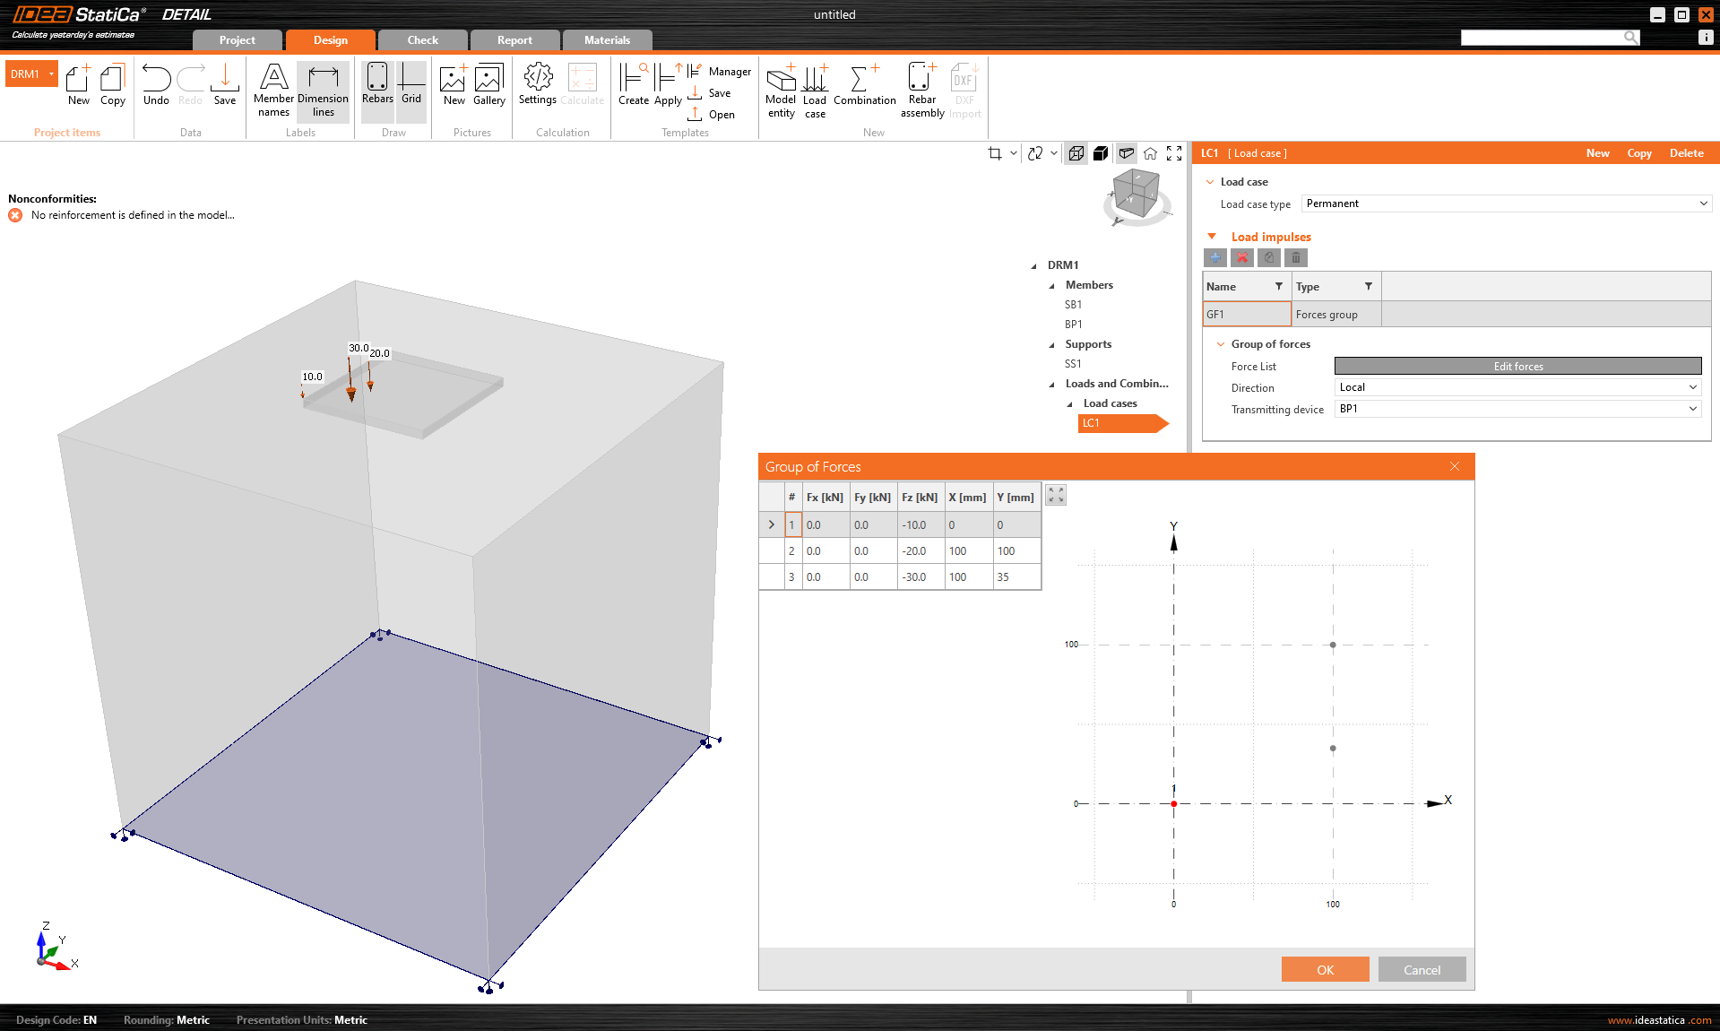The image size is (1720, 1031).
Task: Select the Rebars drawing tool
Action: pos(376,87)
